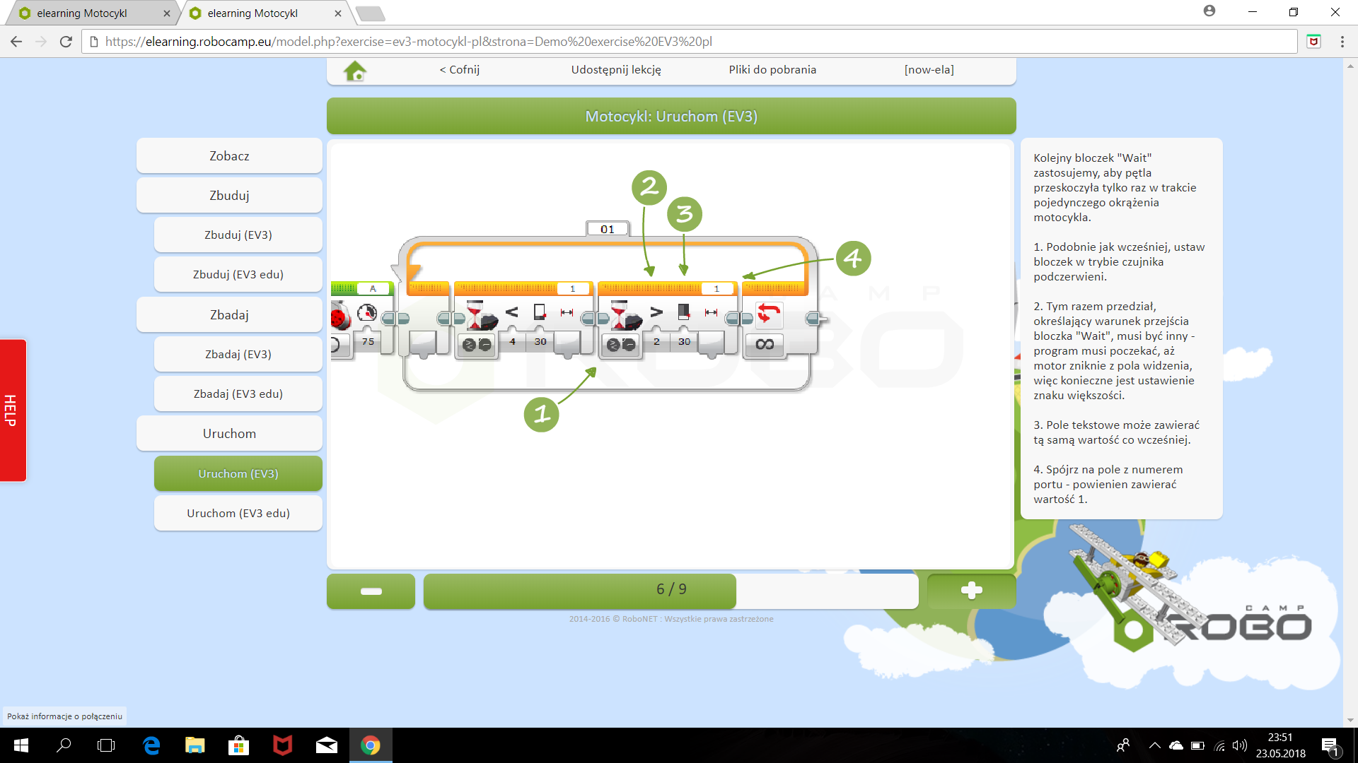1358x763 pixels.
Task: Click the page vertical scrollbar
Action: coord(1350,392)
